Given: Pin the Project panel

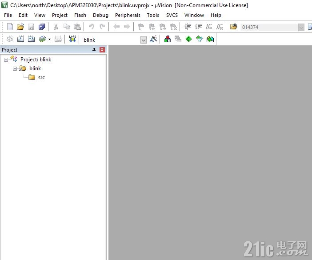Looking at the screenshot, I should pos(94,49).
